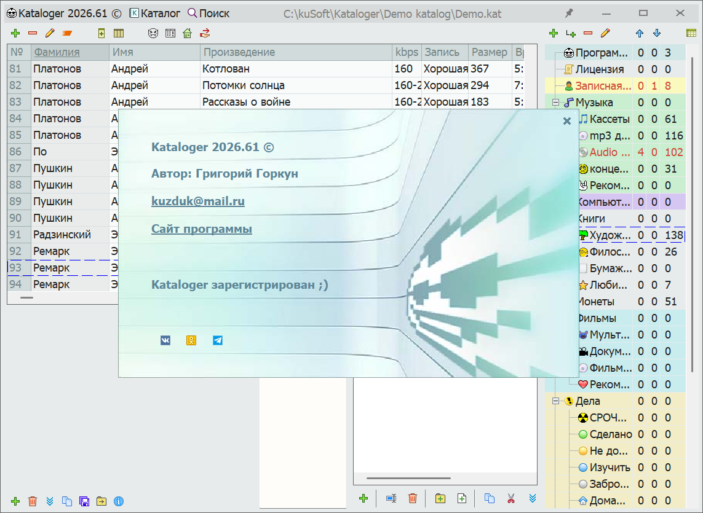Viewport: 703px width, 513px height.
Task: Click the bottom-left folder with arrow icon
Action: coord(101,501)
